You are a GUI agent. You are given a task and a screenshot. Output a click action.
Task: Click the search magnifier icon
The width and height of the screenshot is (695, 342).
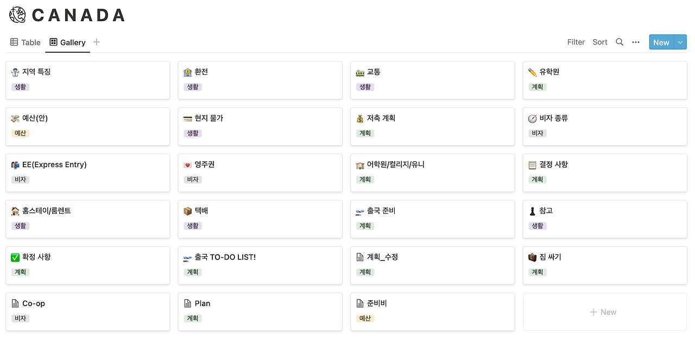[620, 42]
